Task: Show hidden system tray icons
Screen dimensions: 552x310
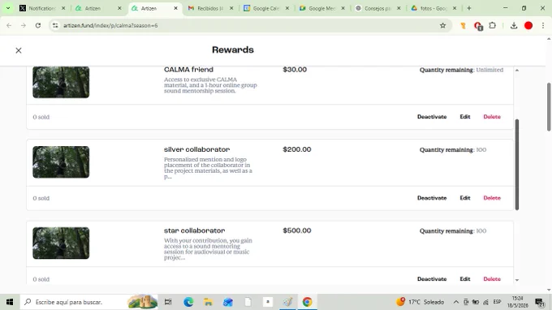Action: pyautogui.click(x=456, y=302)
